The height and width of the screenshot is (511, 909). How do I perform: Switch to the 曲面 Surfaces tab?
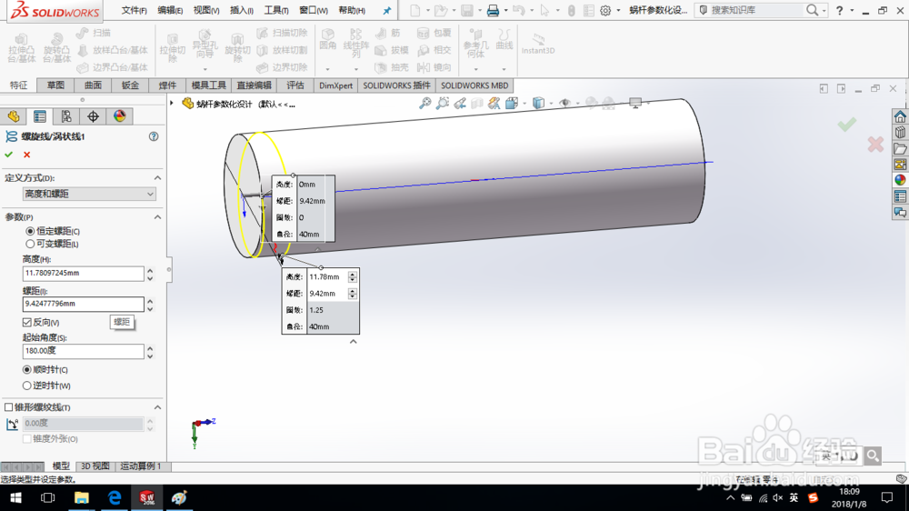93,85
